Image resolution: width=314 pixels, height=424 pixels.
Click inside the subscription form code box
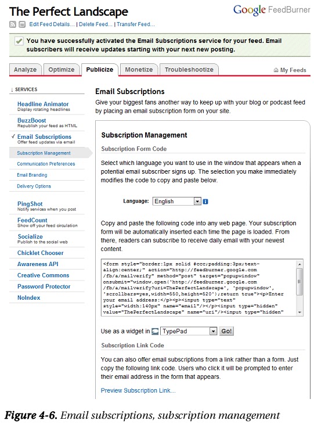pyautogui.click(x=198, y=288)
